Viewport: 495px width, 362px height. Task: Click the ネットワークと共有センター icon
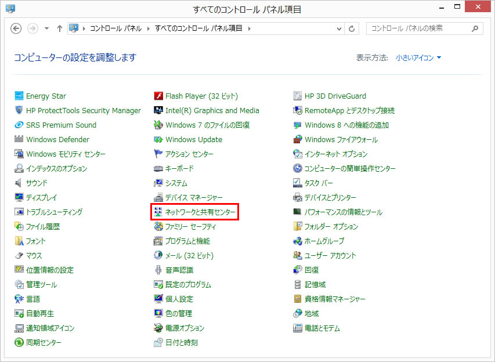[158, 212]
